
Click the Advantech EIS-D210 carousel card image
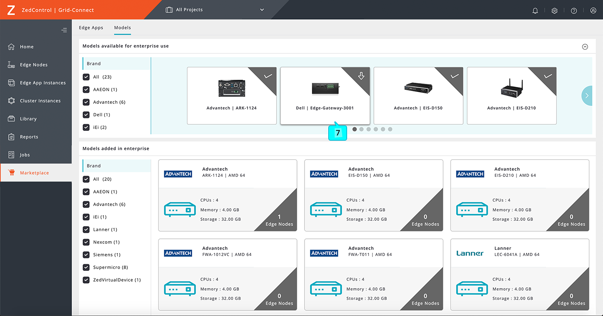tap(512, 88)
